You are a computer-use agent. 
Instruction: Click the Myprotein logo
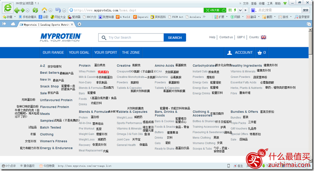tap(61, 38)
